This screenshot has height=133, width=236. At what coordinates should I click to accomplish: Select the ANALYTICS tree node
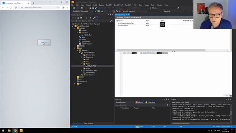pyautogui.click(x=83, y=81)
